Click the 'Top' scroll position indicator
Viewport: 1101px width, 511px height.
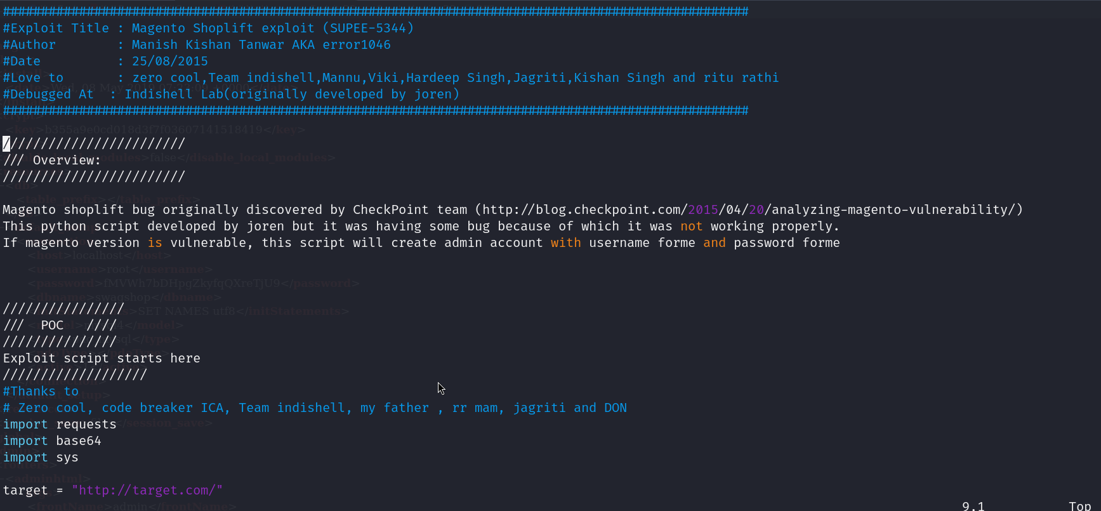pyautogui.click(x=1079, y=506)
